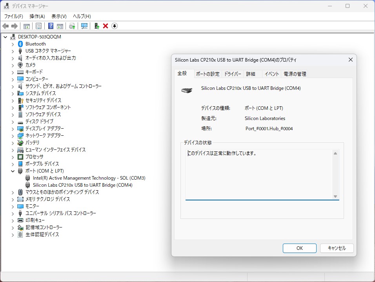
Task: Select the 全般 tab
Action: (182, 73)
